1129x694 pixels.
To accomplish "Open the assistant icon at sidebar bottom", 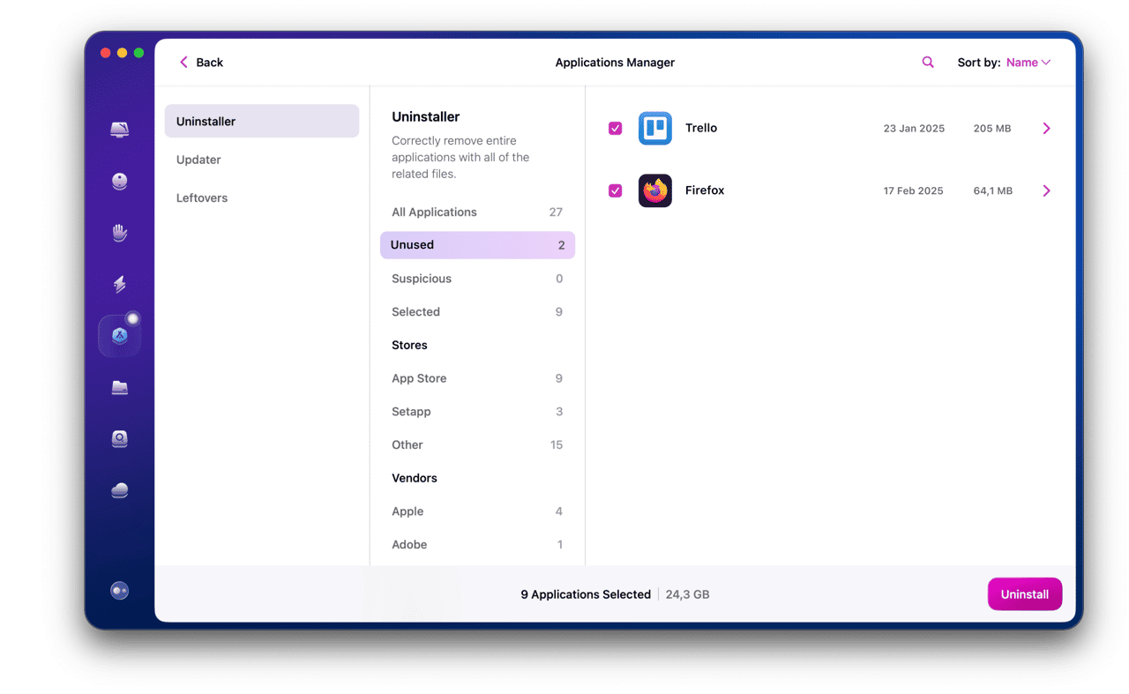I will pyautogui.click(x=120, y=591).
